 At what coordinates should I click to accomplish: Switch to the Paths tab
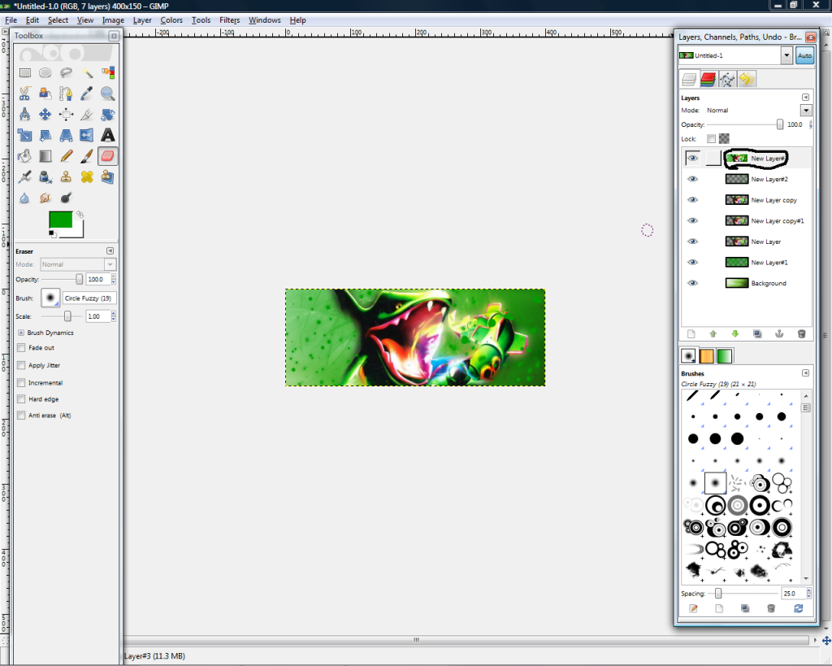pos(727,80)
